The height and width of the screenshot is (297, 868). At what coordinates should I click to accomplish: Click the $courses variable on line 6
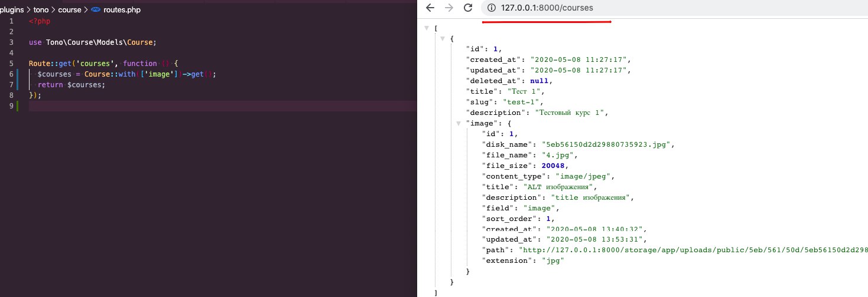pos(55,74)
